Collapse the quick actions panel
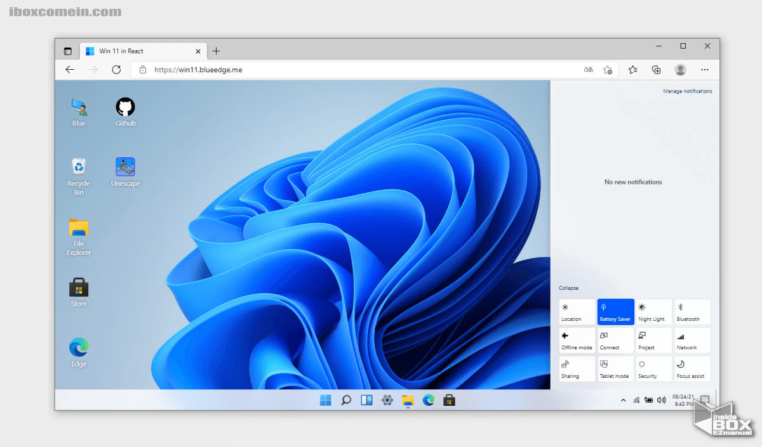The width and height of the screenshot is (762, 447). (x=568, y=288)
